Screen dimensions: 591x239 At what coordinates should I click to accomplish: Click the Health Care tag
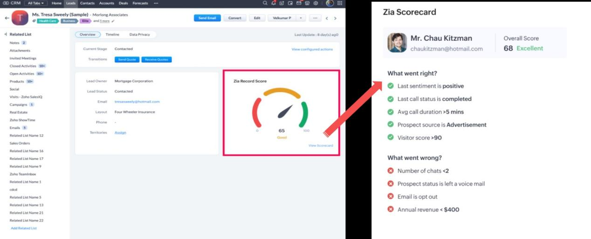click(x=48, y=21)
